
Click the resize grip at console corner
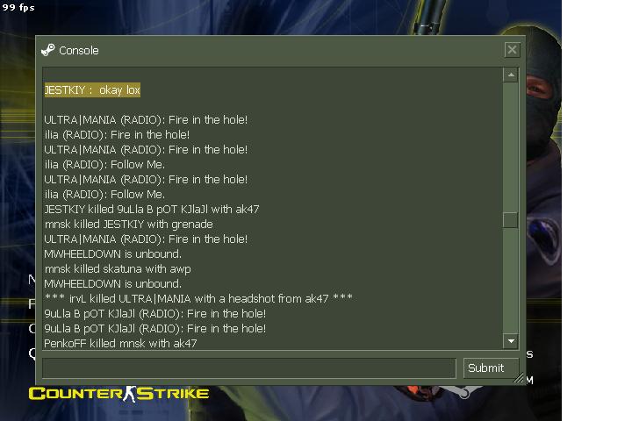tap(519, 377)
